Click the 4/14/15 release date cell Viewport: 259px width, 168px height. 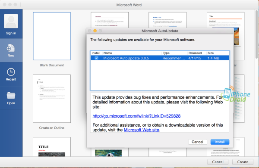195,58
